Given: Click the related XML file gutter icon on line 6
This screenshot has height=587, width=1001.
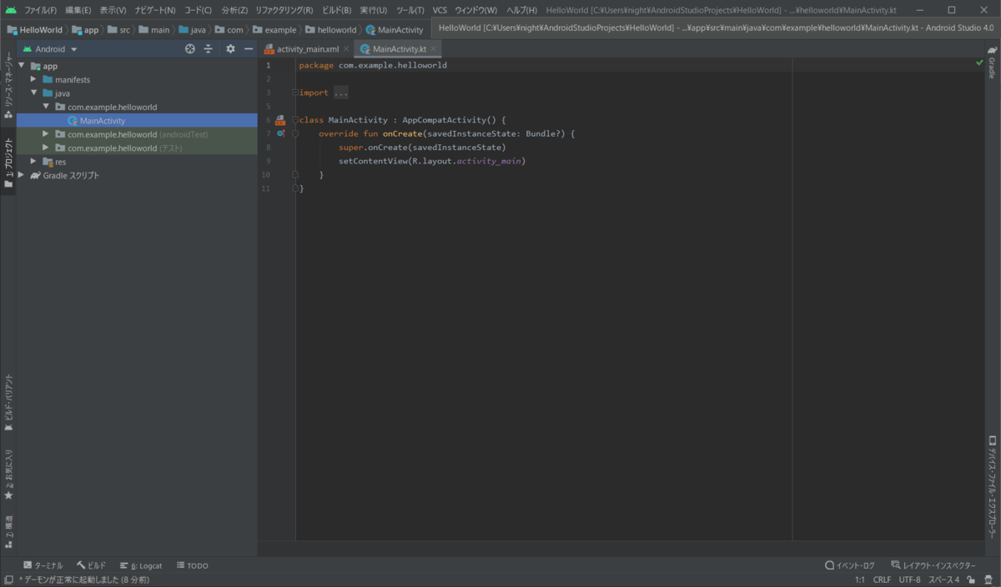Looking at the screenshot, I should click(x=280, y=120).
